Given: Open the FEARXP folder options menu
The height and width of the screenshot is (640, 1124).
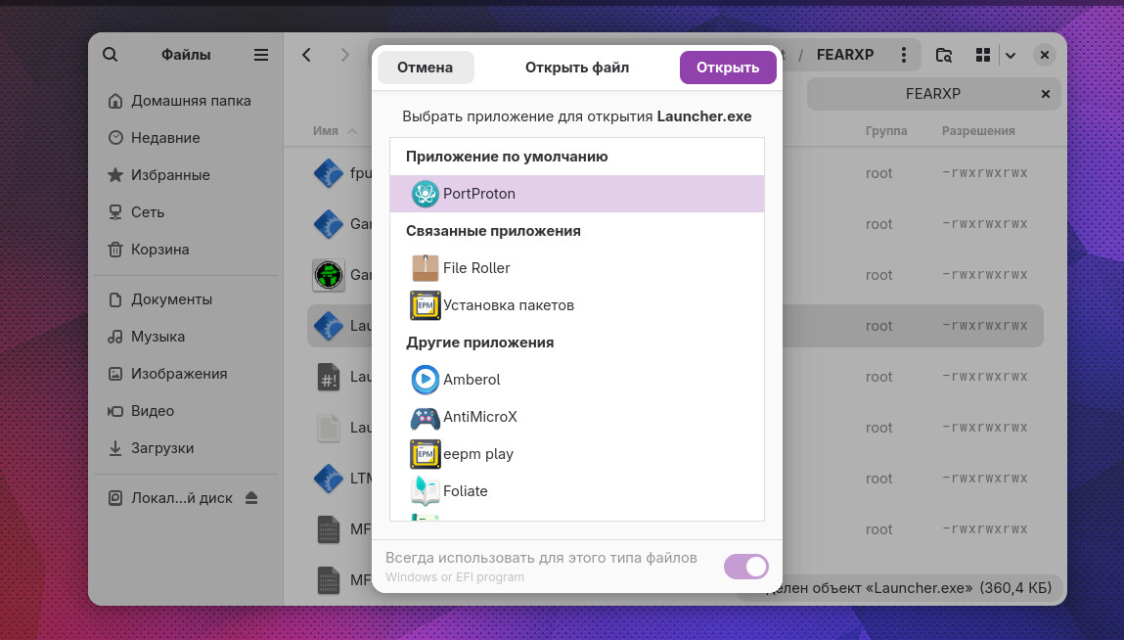Looking at the screenshot, I should (x=904, y=55).
